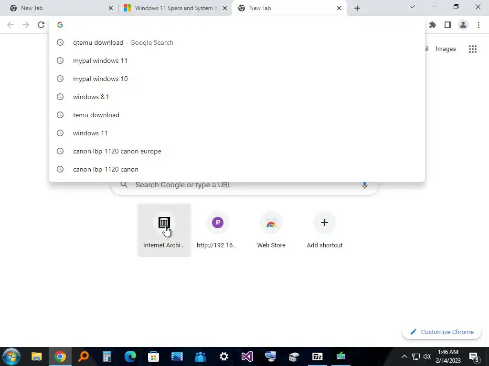Choose last suggestion canon lbp 1120 canon

[237, 169]
